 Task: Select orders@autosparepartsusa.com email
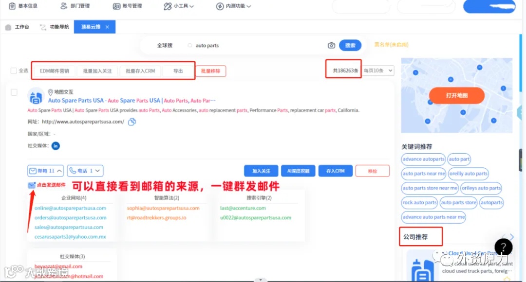pyautogui.click(x=71, y=218)
